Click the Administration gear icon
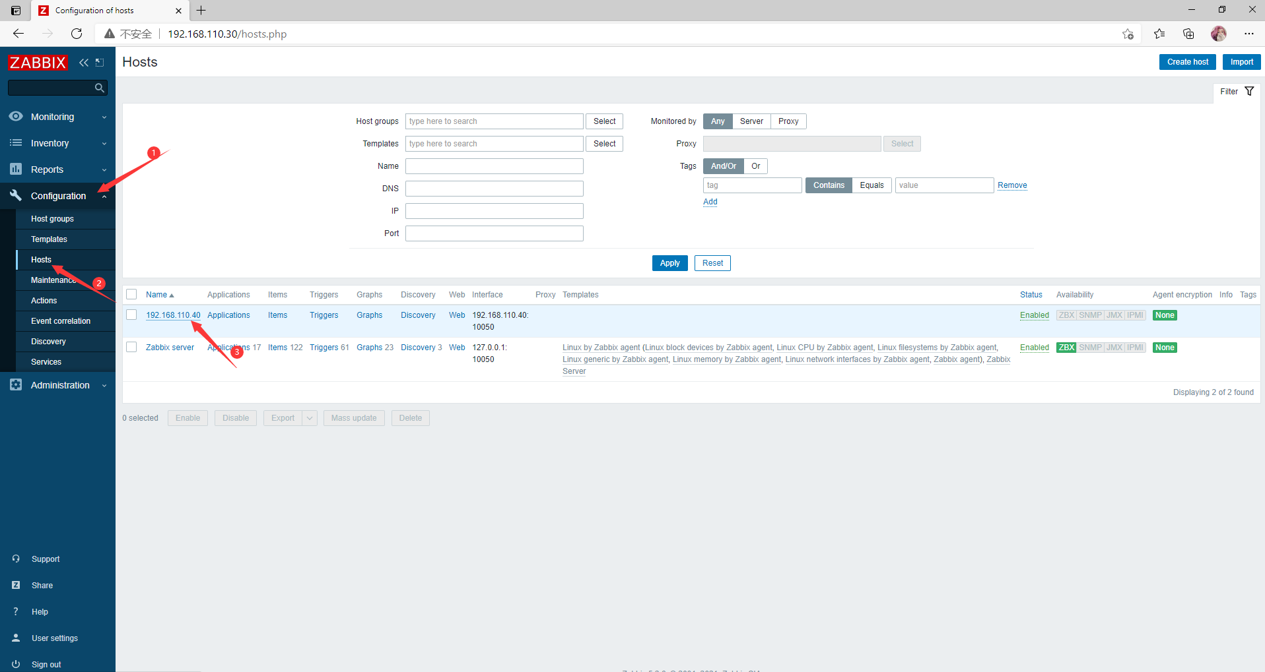This screenshot has width=1265, height=672. point(16,384)
